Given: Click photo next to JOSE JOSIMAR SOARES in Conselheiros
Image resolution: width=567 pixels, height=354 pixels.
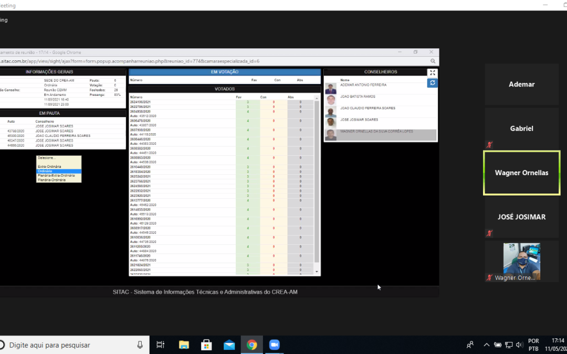Looking at the screenshot, I should pos(331,123).
